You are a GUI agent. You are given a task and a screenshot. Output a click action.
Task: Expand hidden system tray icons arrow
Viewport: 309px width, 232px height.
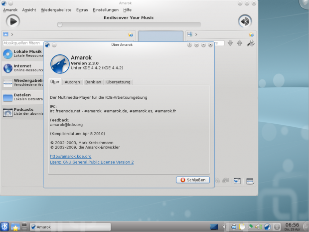pyautogui.click(x=223, y=227)
